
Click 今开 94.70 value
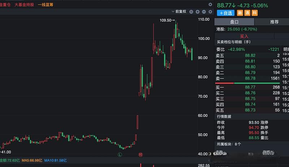pyautogui.click(x=254, y=127)
